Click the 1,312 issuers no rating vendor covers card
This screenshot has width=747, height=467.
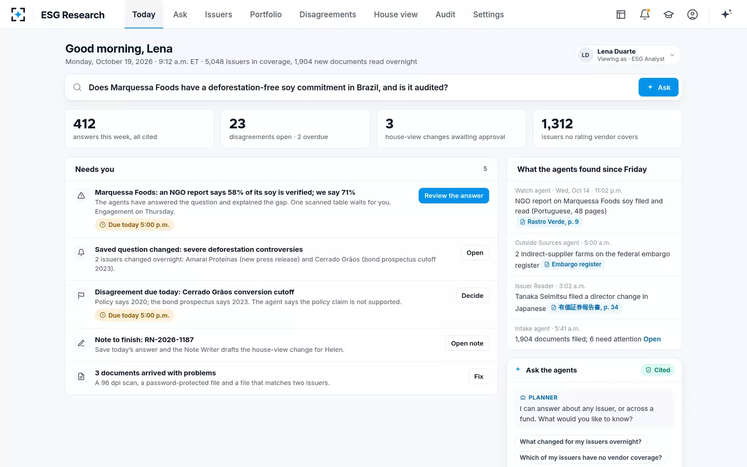(607, 129)
